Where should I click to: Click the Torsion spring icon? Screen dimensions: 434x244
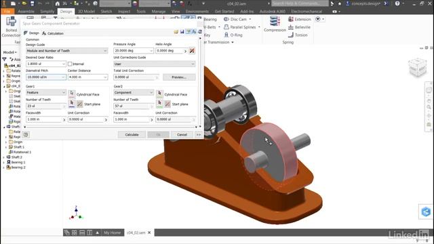click(x=291, y=35)
